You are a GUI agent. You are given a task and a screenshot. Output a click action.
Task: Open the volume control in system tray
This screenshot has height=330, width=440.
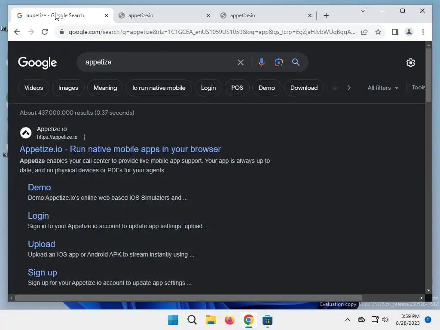(x=385, y=320)
